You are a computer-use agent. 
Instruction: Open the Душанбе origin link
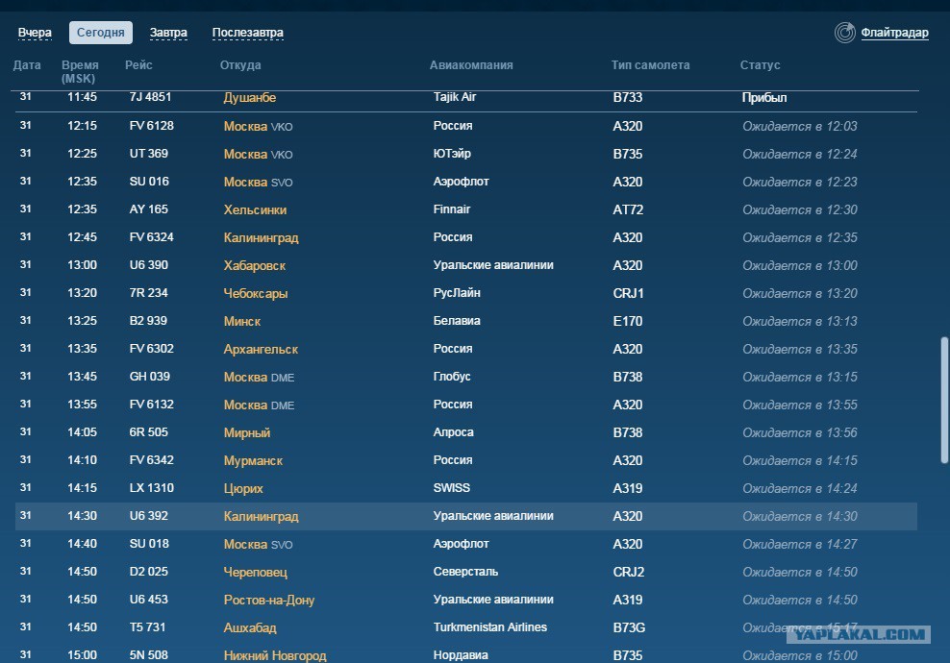(x=250, y=97)
